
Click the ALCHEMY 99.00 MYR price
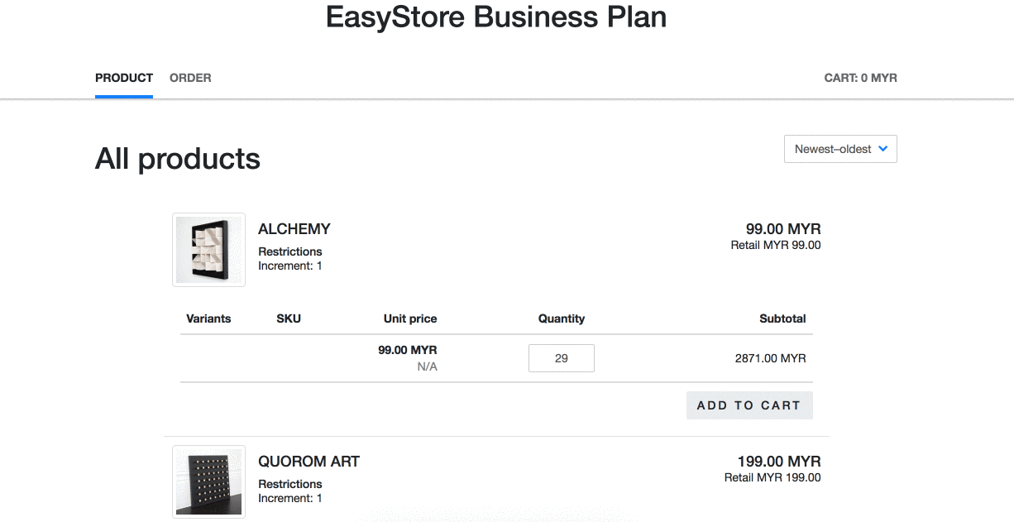click(x=783, y=229)
